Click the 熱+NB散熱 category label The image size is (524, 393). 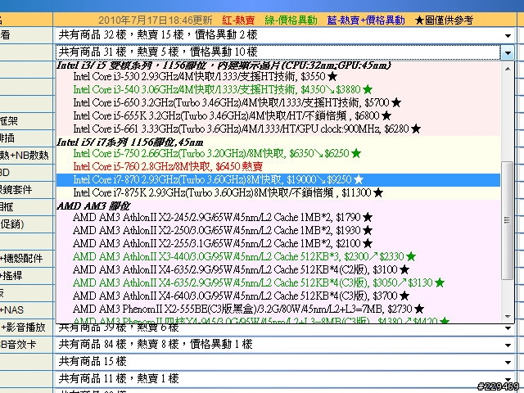24,156
